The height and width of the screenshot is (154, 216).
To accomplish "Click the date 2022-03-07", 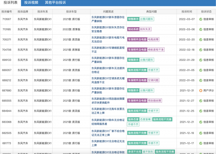I will tap(187, 19).
